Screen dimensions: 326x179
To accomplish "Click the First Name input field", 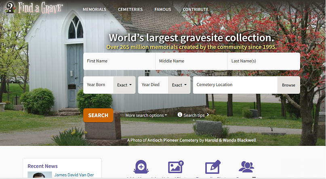I will 119,61.
